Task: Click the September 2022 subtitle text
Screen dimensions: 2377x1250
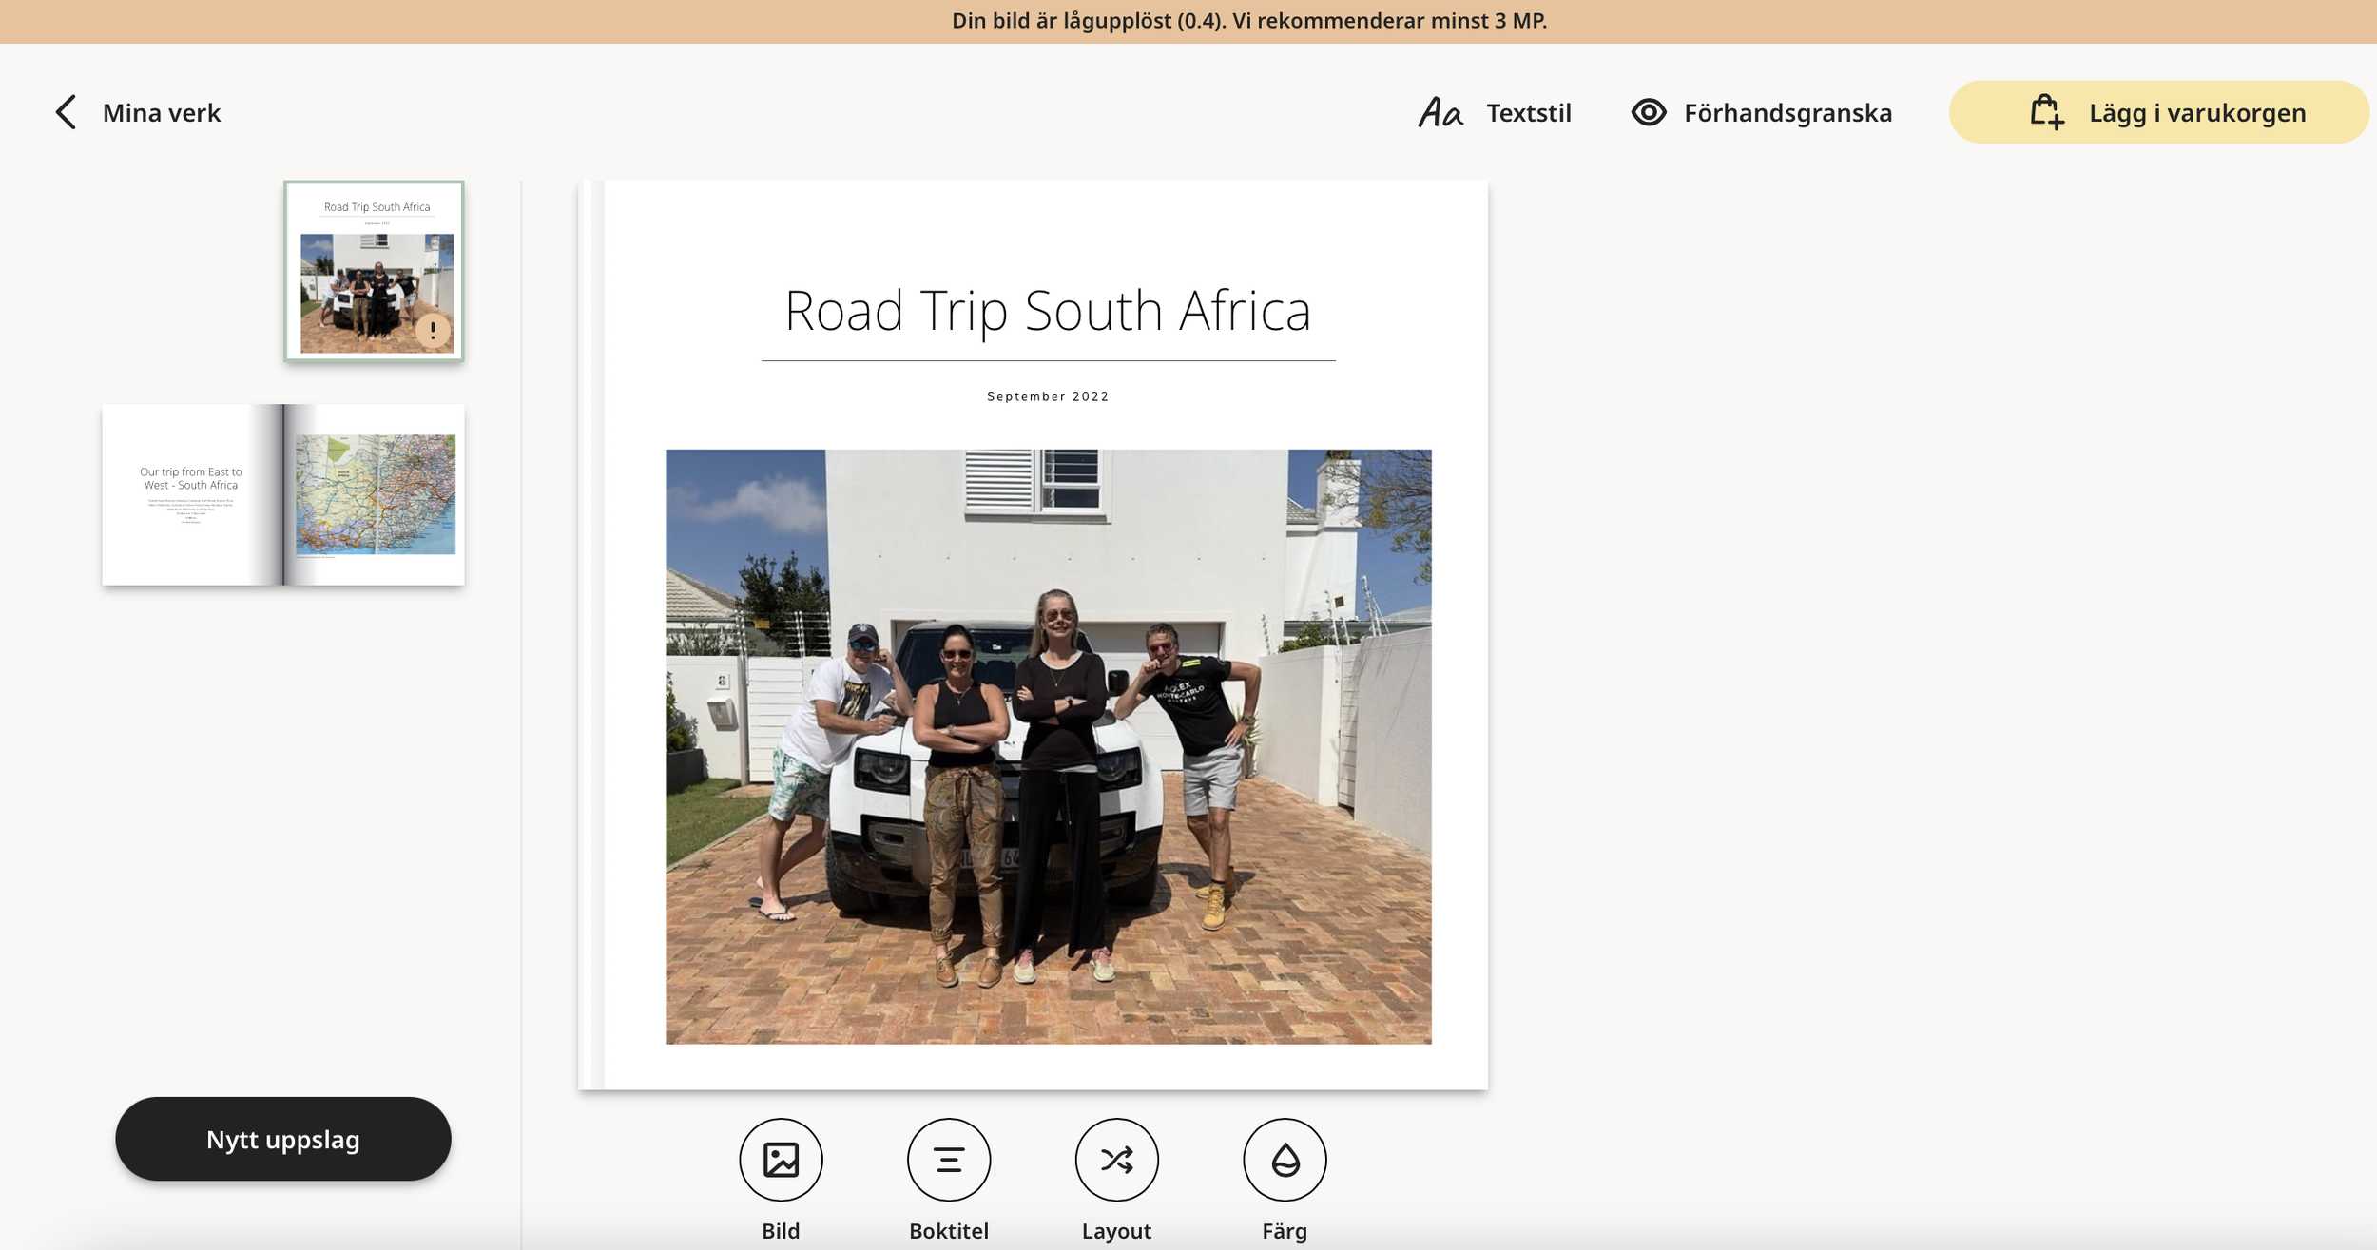Action: pos(1048,396)
